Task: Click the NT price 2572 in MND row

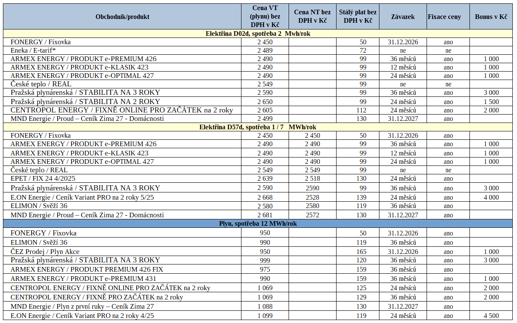Action: pos(313,215)
